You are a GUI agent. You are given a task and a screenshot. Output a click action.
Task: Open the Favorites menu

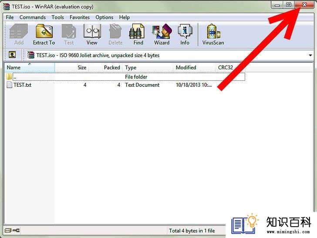click(x=80, y=17)
